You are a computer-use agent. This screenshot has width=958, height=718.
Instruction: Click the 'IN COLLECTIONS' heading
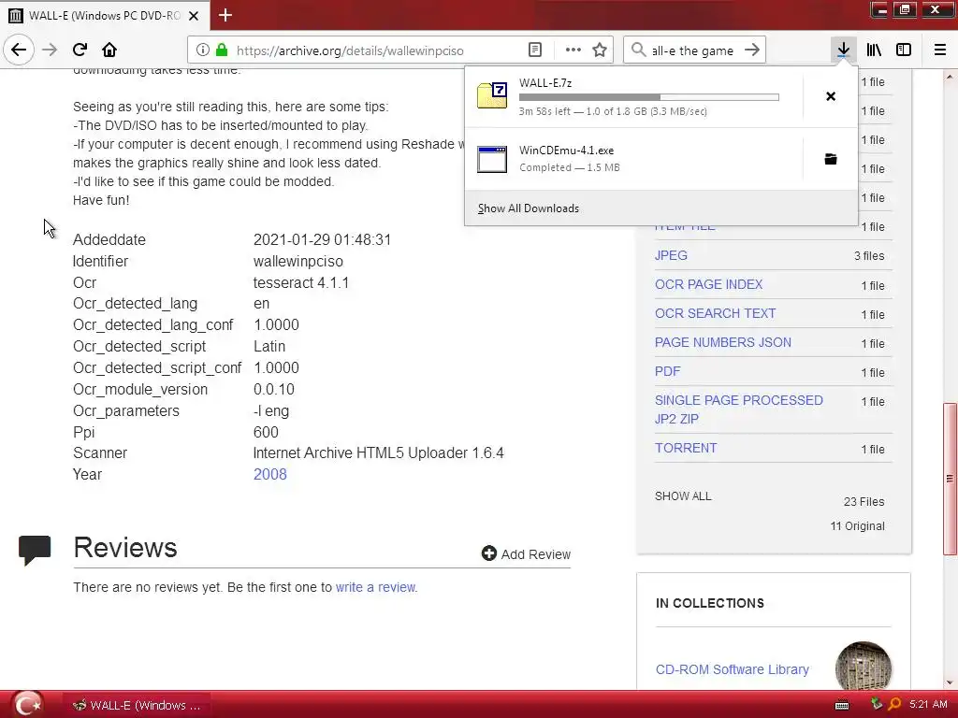click(x=709, y=603)
